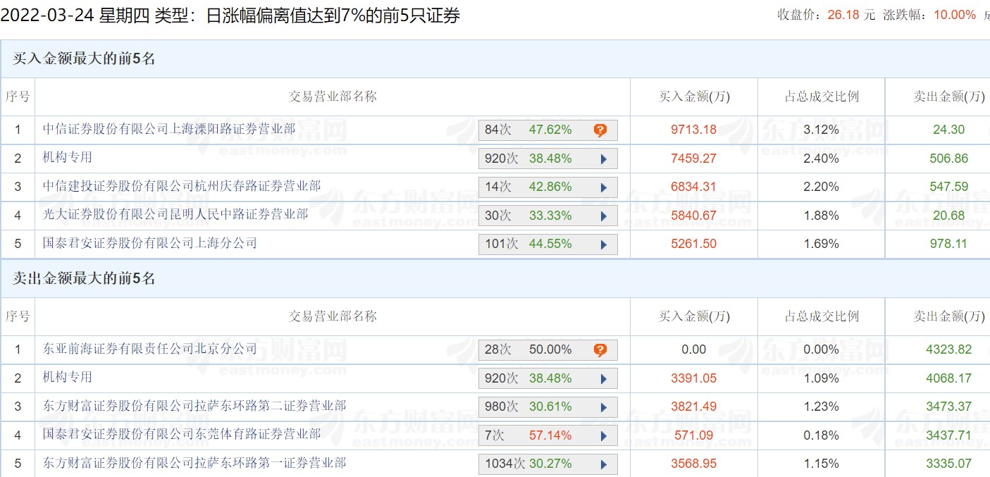This screenshot has width=990, height=477.
Task: Open 中信证券上海溧阳路证券营业部 link
Action: coord(169,129)
